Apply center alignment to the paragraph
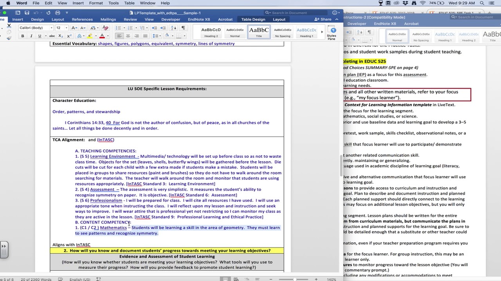The image size is (501, 281). coord(128,36)
